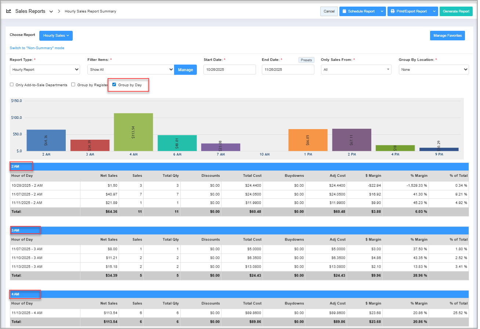
Task: Click the Start Date input field
Action: tap(230, 69)
